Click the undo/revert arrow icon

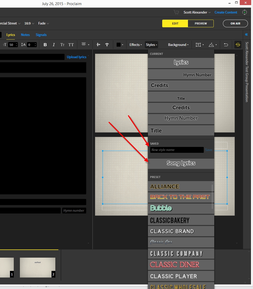pyautogui.click(x=226, y=45)
